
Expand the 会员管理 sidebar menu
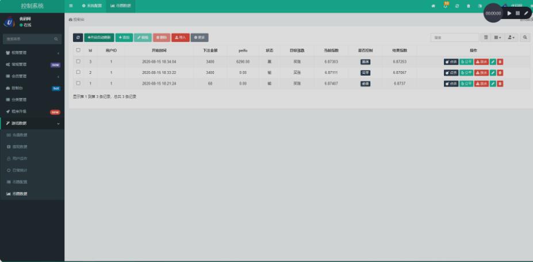[32, 76]
